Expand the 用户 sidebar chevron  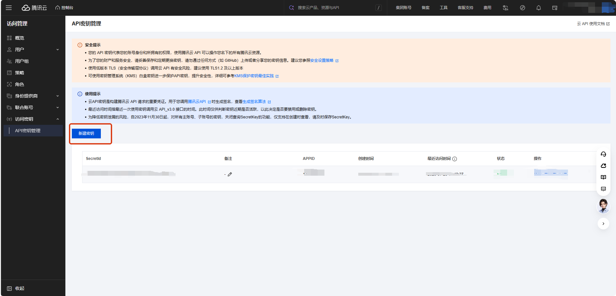click(58, 50)
